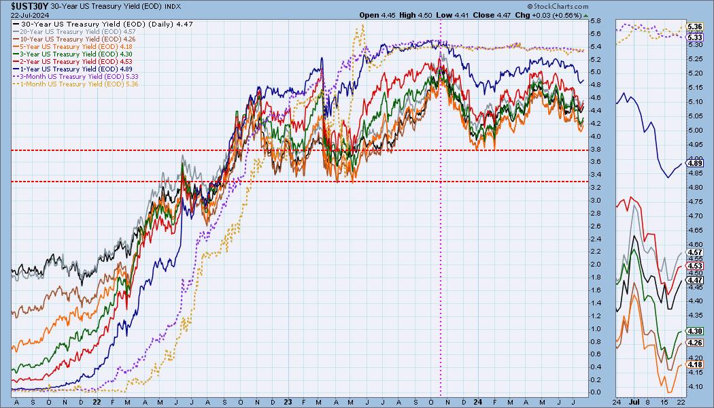Click the 4.30 last-value tag for 3-Year yield
The width and height of the screenshot is (714, 408).
[x=696, y=332]
